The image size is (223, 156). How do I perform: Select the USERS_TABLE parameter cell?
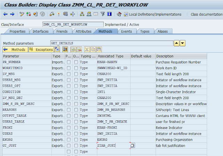pos(27,122)
